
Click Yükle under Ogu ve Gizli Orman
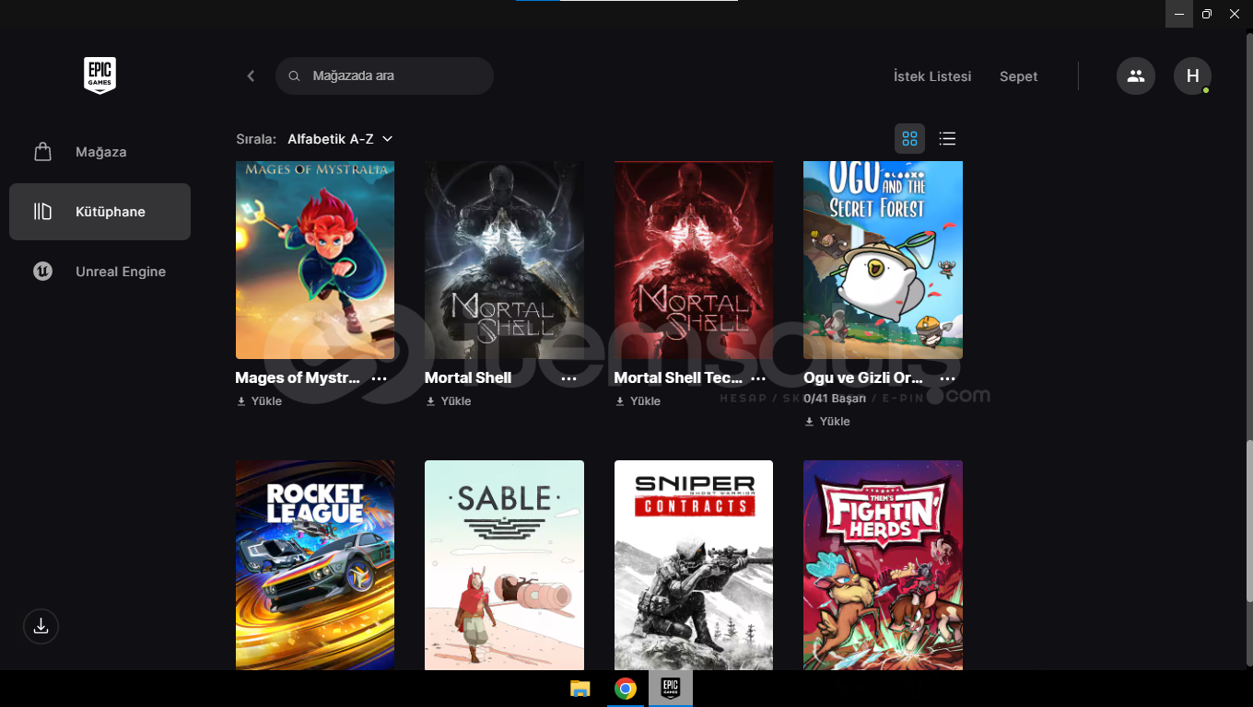point(826,422)
